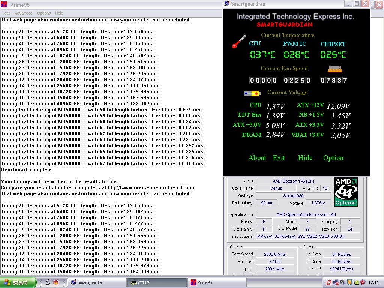Click the system clock showing 17.11
The height and width of the screenshot is (288, 384).
point(373,282)
